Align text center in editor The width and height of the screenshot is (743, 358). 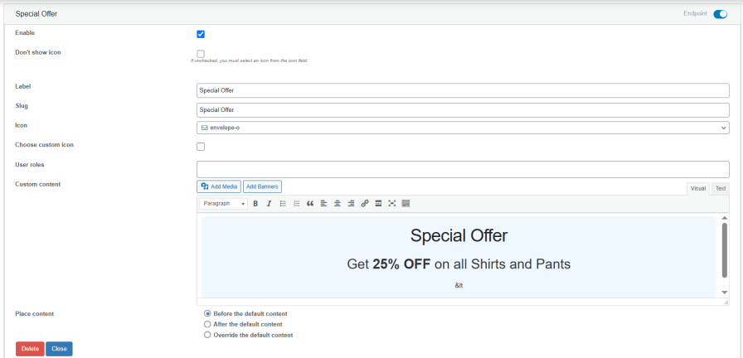tap(338, 204)
